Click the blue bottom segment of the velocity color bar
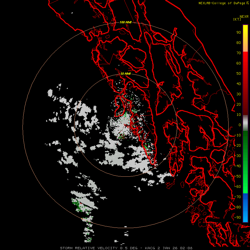The height and width of the screenshot is (250, 250). [245, 207]
